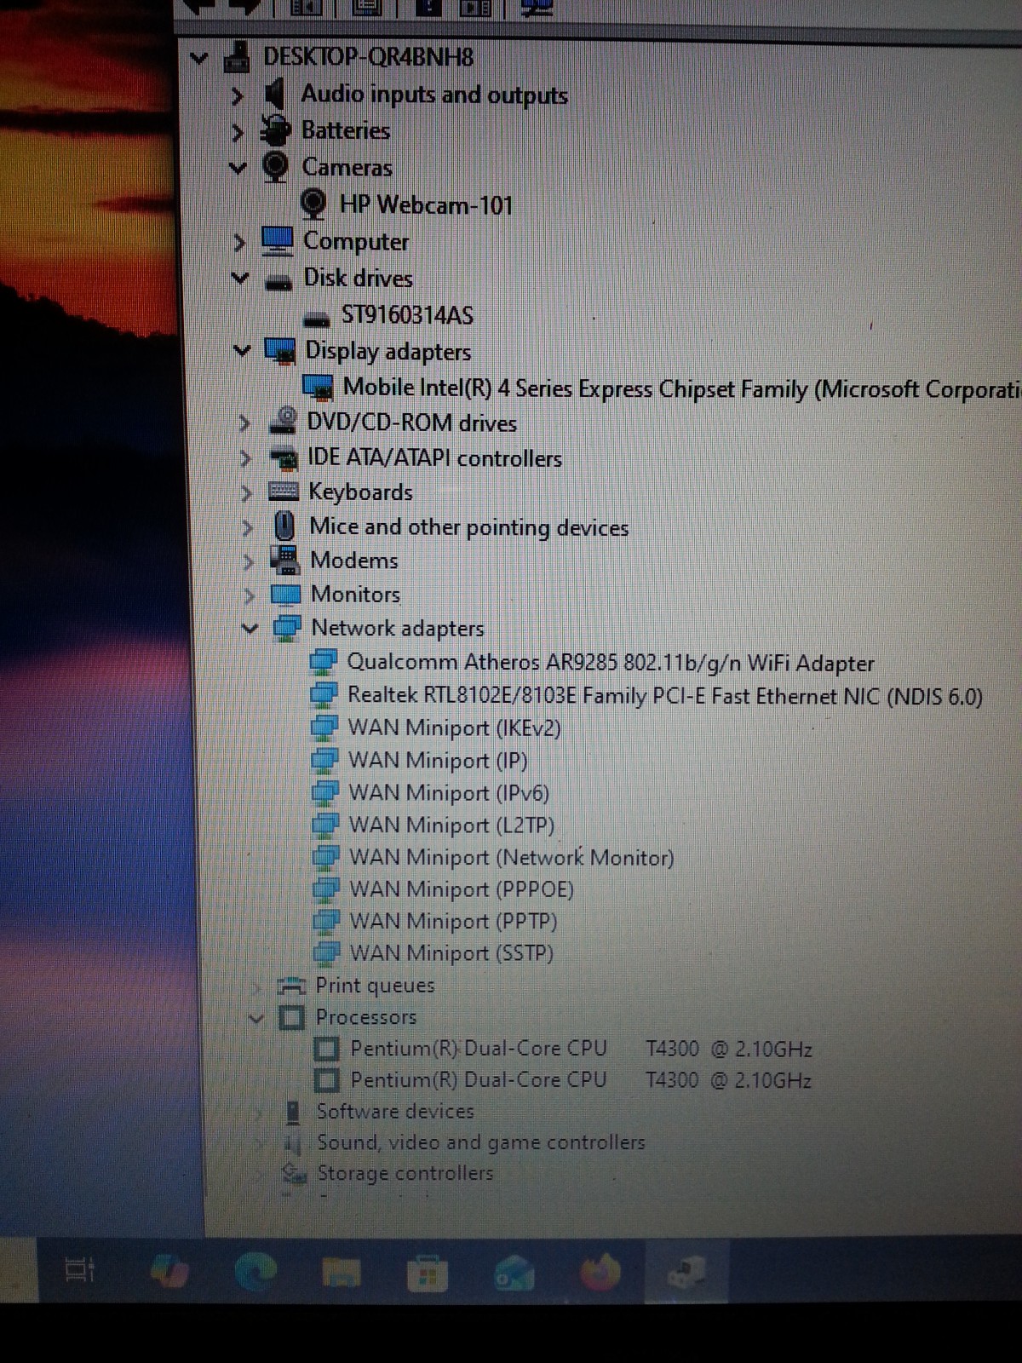Open File Explorer from the taskbar
1022x1363 pixels.
point(342,1274)
